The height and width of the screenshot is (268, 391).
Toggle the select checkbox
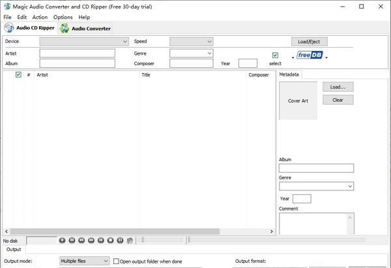coord(275,55)
